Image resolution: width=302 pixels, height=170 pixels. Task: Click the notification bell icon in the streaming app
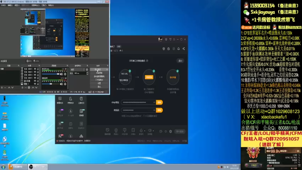(x=179, y=49)
